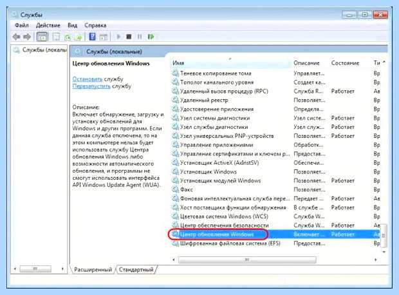
Task: Open Properties using the toolbar icon
Action: coord(56,37)
